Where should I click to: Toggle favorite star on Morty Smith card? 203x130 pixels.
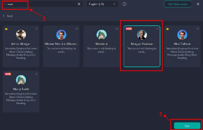click(x=36, y=74)
